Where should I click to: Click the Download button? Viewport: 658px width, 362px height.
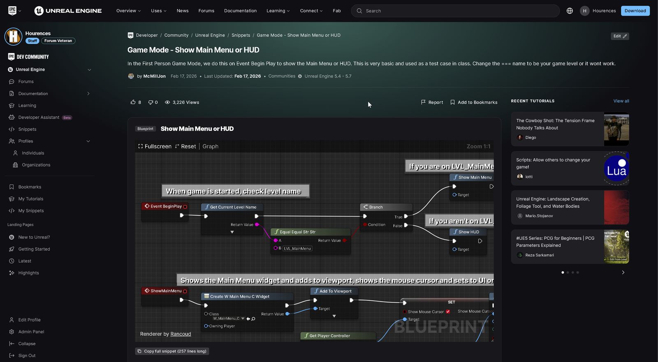635,11
